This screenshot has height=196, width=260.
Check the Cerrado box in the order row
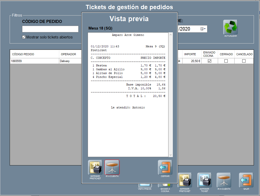(226, 61)
